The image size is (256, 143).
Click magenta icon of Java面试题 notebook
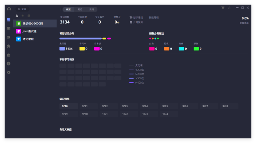pyautogui.click(x=18, y=31)
